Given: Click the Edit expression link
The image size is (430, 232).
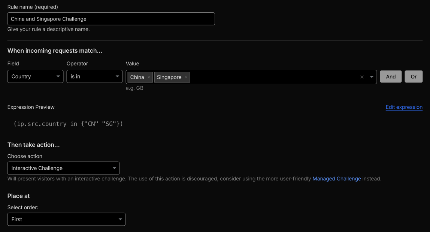Looking at the screenshot, I should 404,107.
